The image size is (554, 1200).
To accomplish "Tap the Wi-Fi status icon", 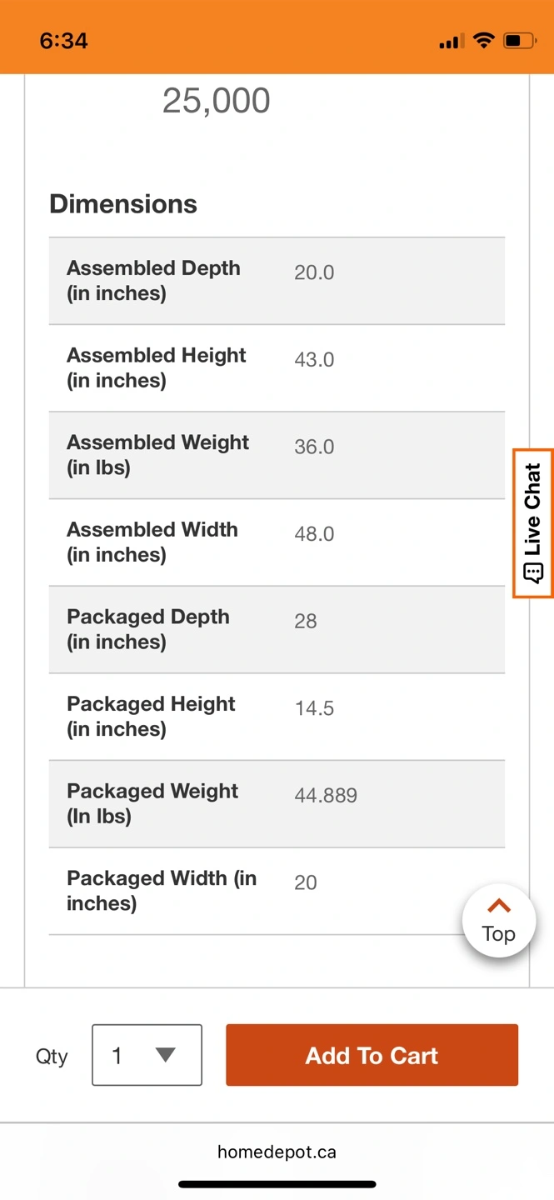I will [x=483, y=40].
